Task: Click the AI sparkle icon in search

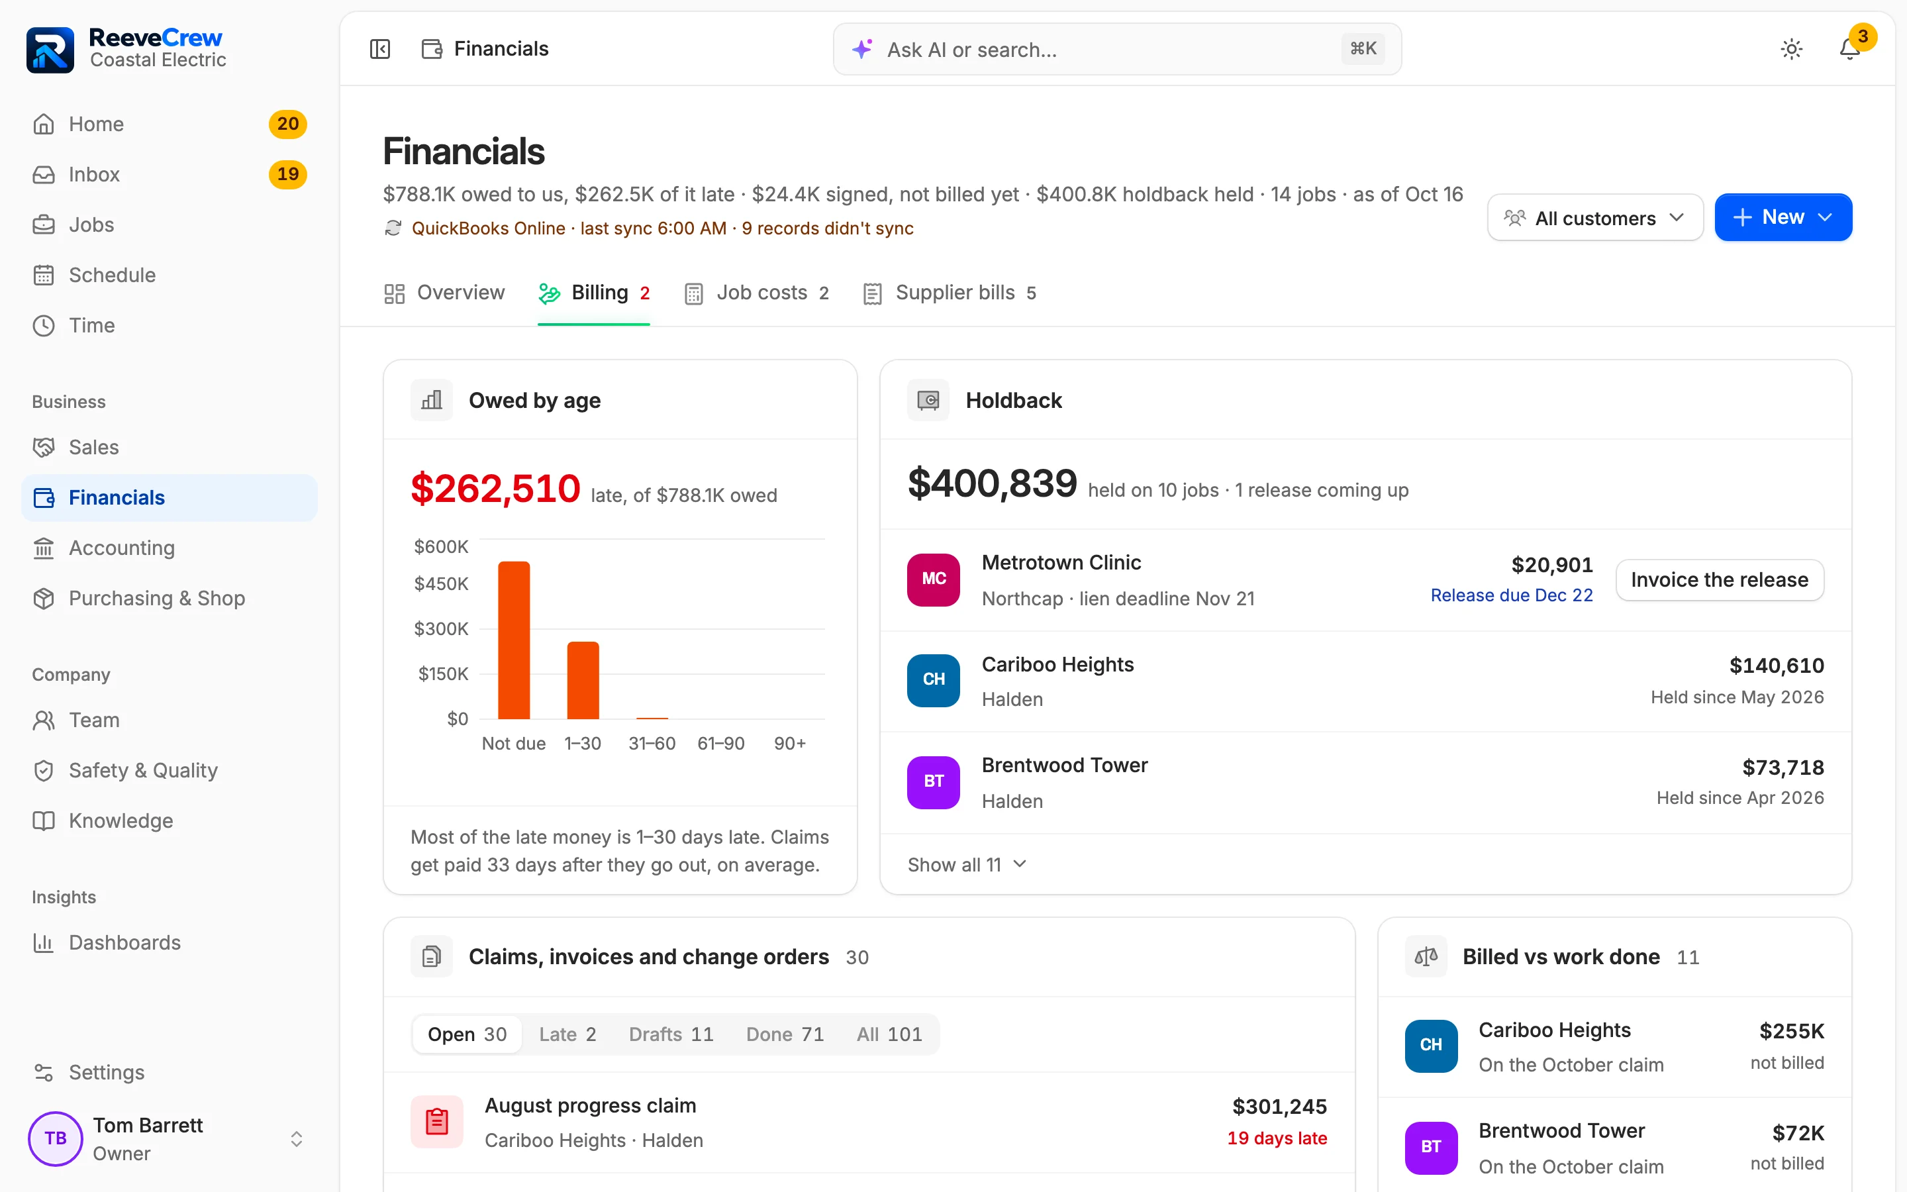Action: pos(862,49)
